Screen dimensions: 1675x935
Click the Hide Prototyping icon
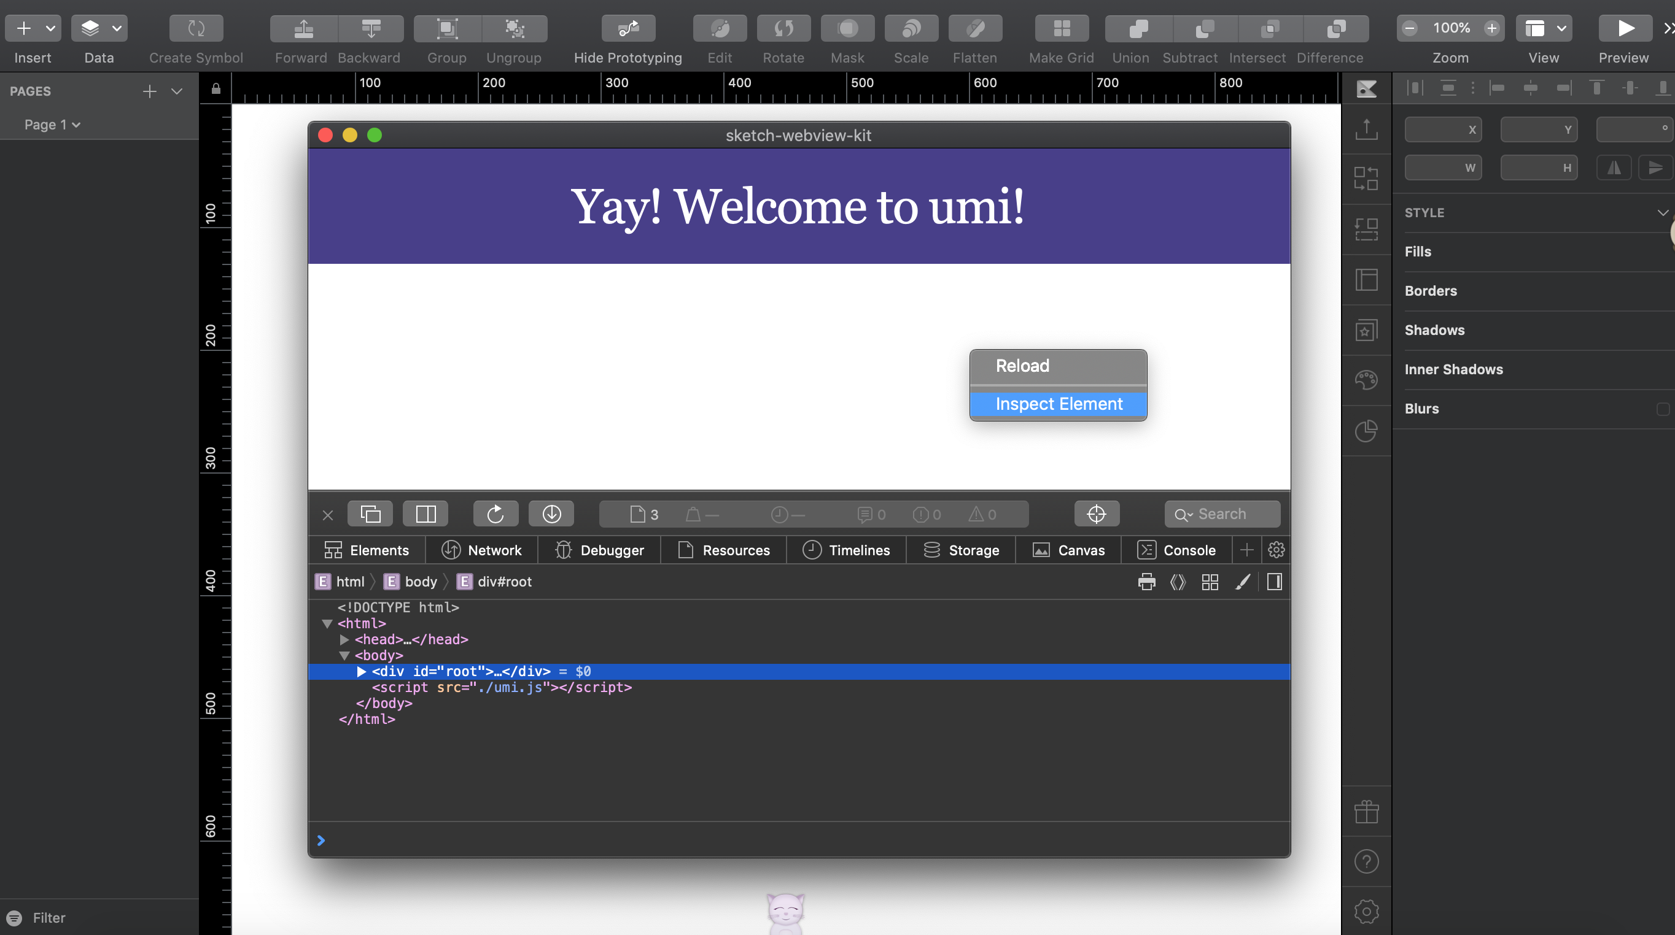pyautogui.click(x=628, y=28)
